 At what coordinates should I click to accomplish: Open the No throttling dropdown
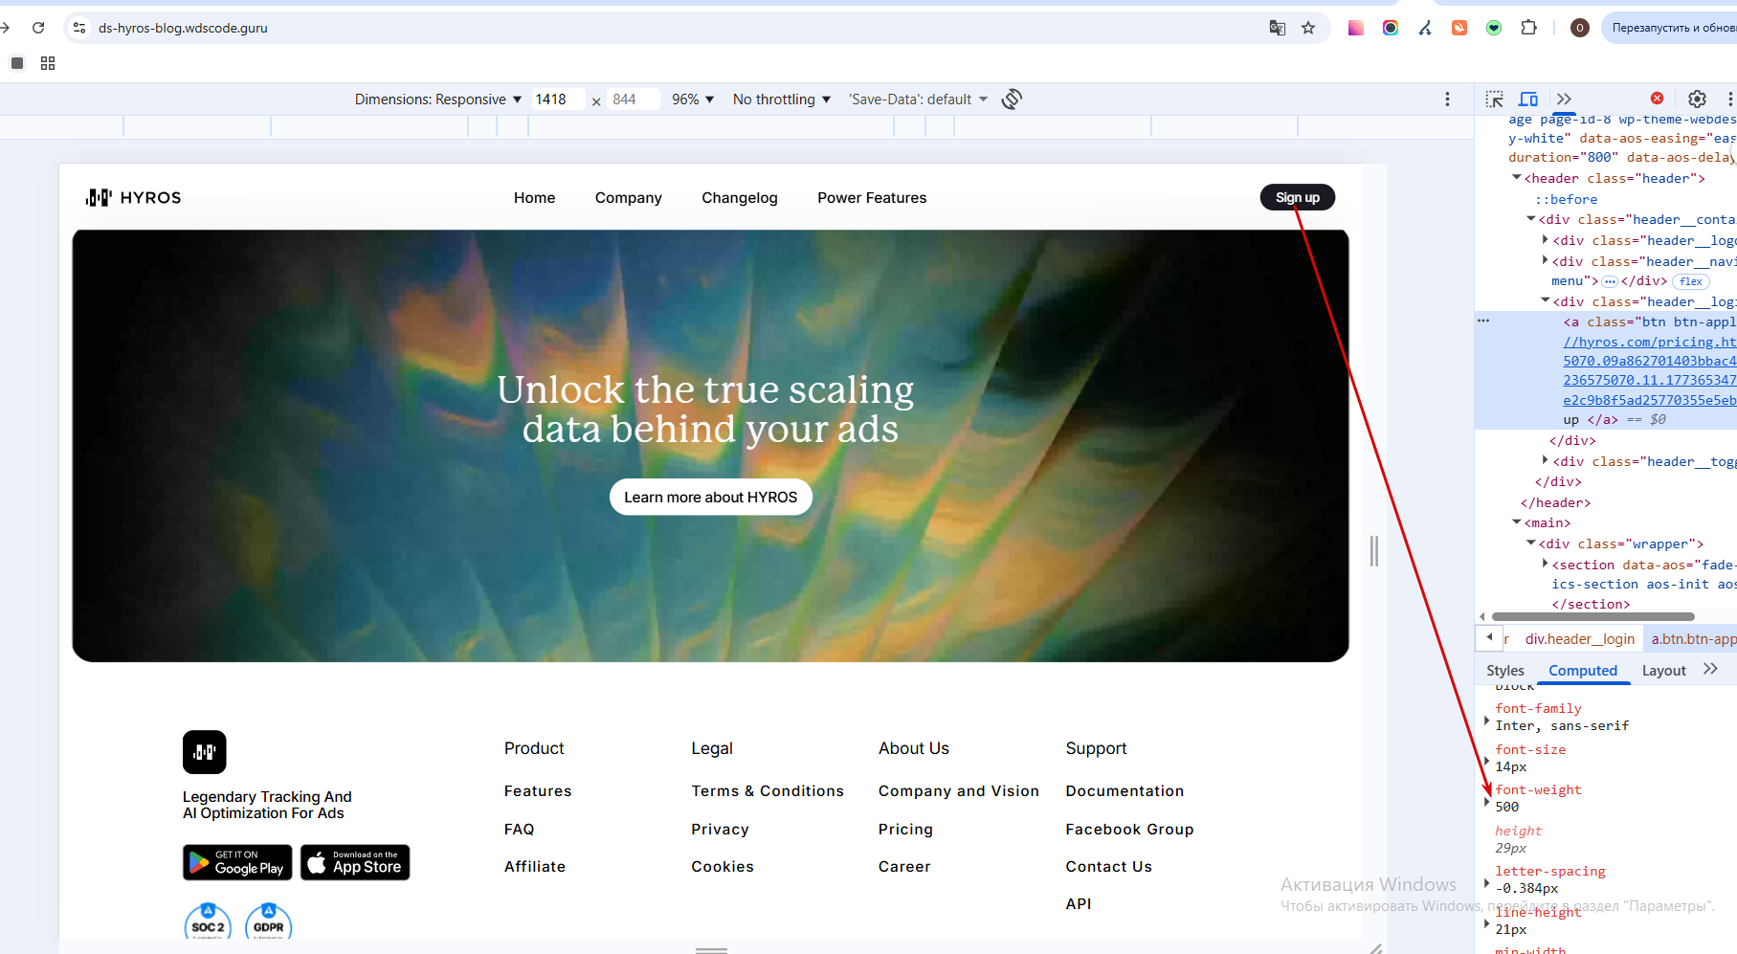[782, 100]
